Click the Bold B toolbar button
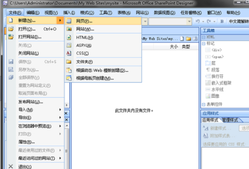 222,21
